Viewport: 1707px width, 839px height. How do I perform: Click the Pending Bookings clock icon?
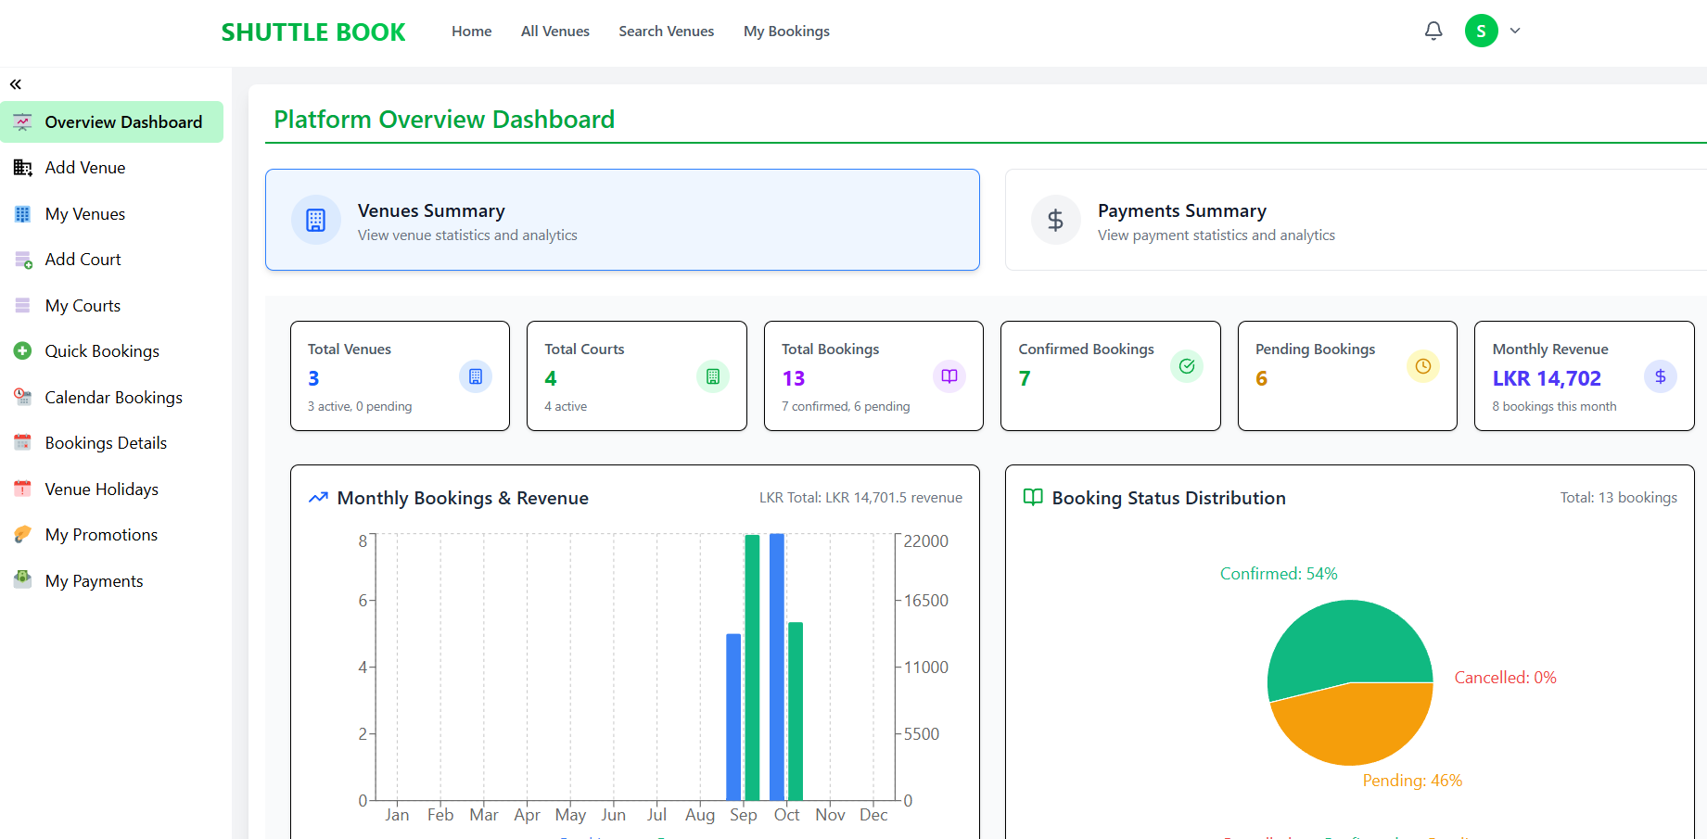point(1422,366)
